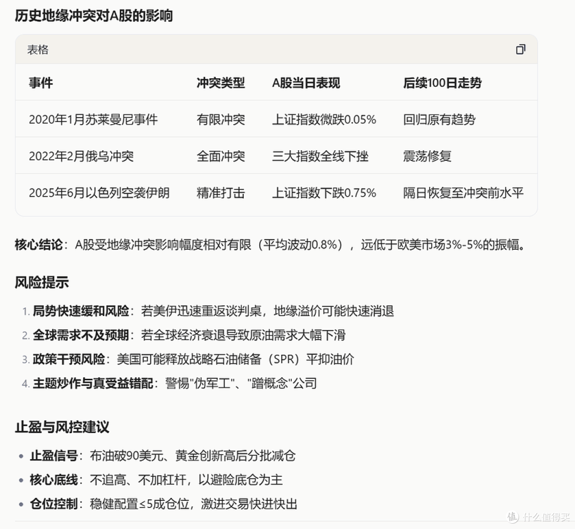Select cell 2022年2月俄乌冲突
The image size is (575, 529).
[81, 156]
